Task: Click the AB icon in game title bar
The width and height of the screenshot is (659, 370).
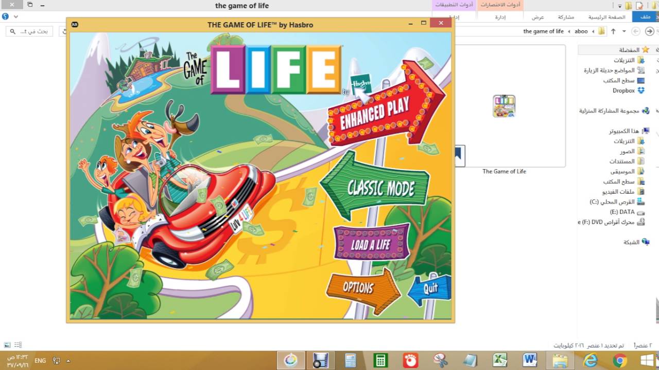Action: pos(75,24)
